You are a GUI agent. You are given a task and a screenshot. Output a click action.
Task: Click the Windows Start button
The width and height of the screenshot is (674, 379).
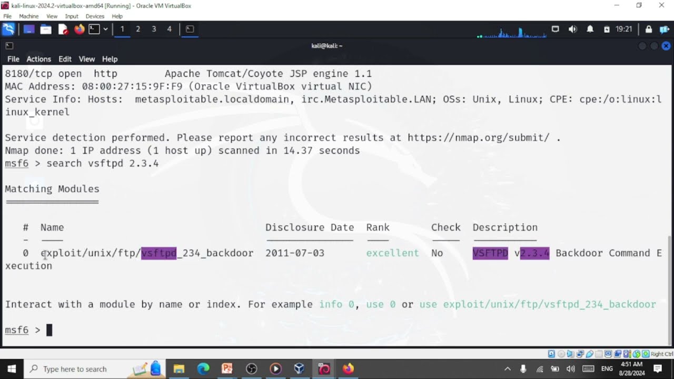[x=12, y=369]
